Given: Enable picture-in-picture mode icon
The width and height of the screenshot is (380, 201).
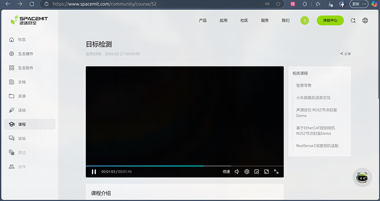Looking at the screenshot, I should coord(257,171).
